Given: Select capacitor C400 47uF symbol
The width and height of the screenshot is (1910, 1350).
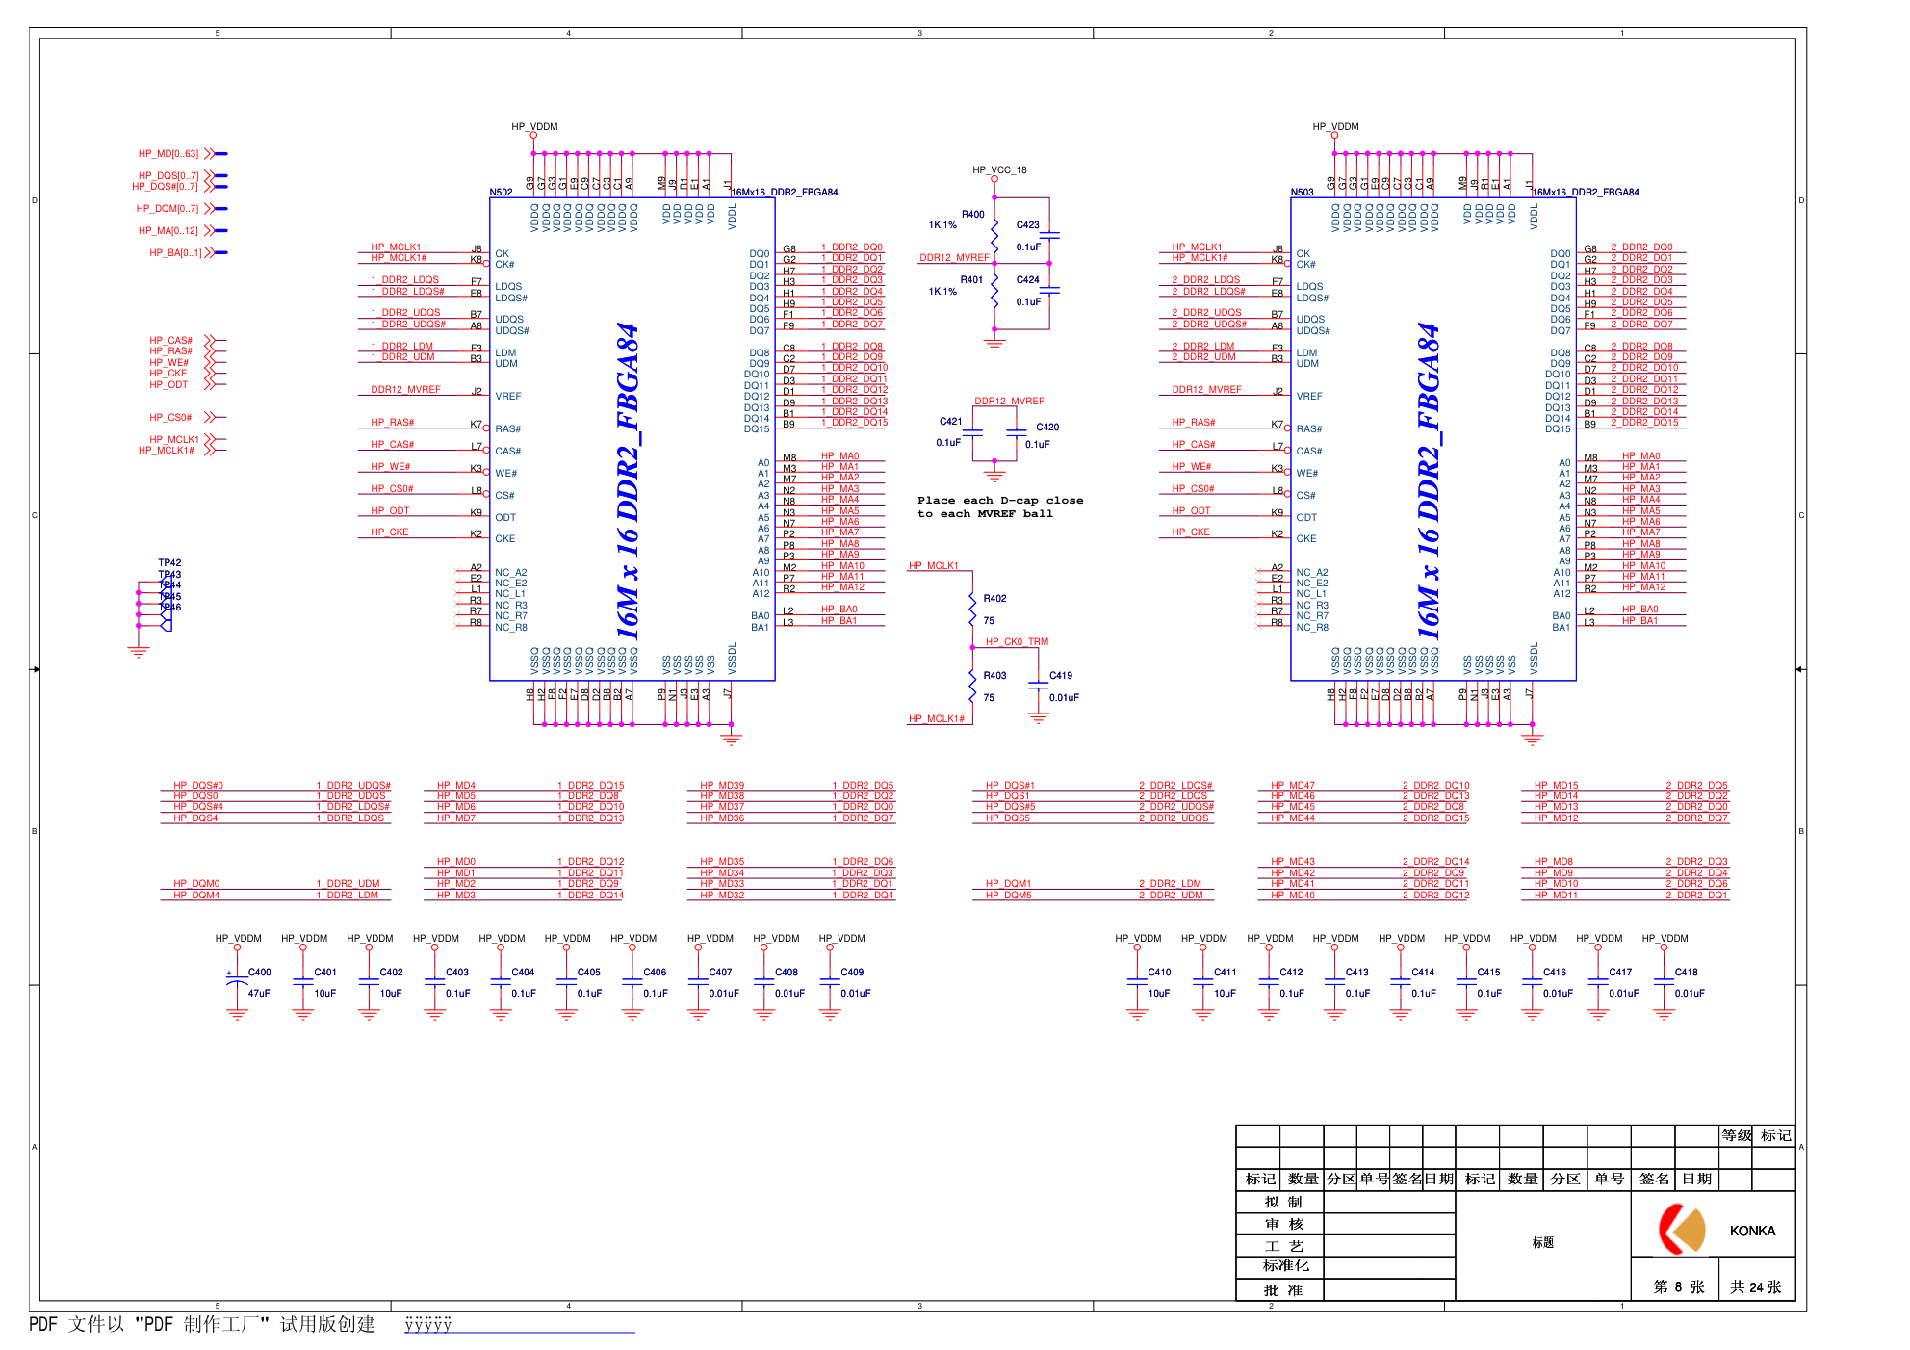Looking at the screenshot, I should [x=237, y=982].
